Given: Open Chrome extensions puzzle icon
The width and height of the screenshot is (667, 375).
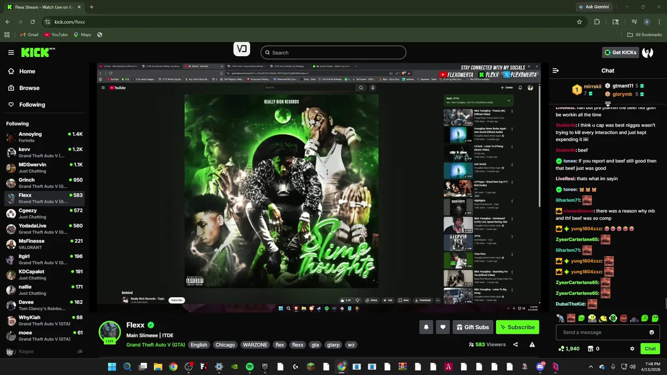Looking at the screenshot, I should tap(597, 22).
